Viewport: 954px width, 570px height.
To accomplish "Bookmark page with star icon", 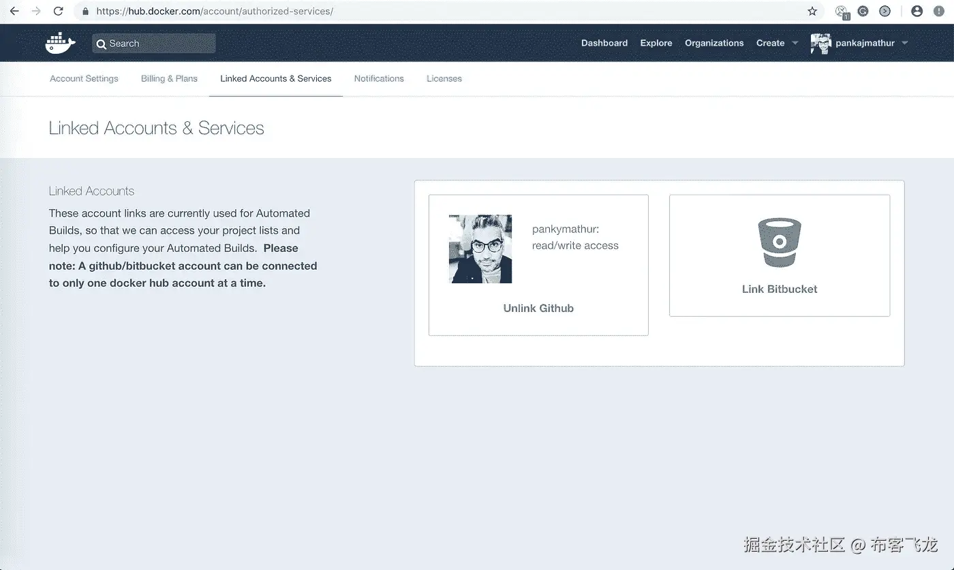I will (x=812, y=11).
